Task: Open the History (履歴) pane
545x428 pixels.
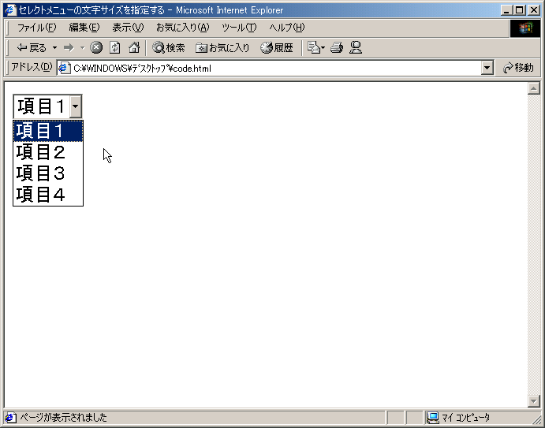Action: (x=277, y=47)
